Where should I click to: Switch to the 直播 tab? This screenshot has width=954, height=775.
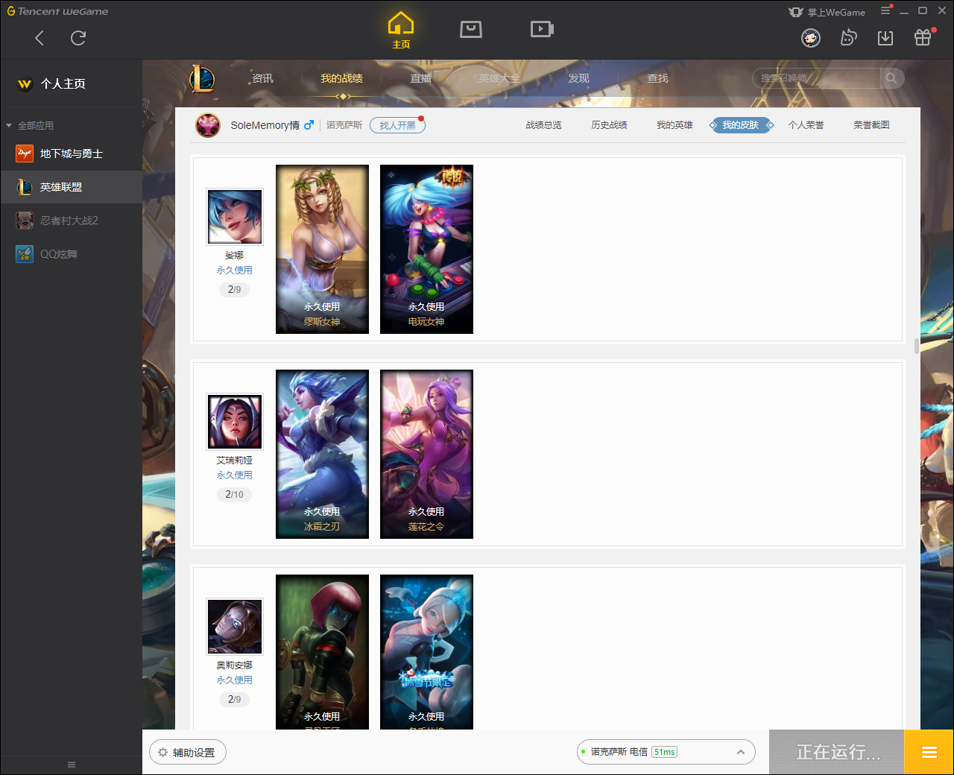[420, 78]
